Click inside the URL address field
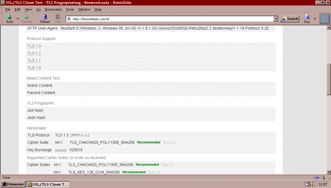 [x=172, y=19]
